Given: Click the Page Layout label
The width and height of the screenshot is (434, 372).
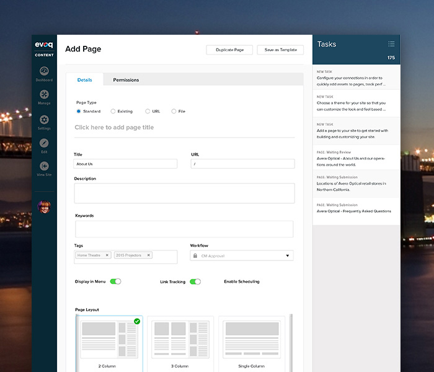Looking at the screenshot, I should pyautogui.click(x=87, y=310).
